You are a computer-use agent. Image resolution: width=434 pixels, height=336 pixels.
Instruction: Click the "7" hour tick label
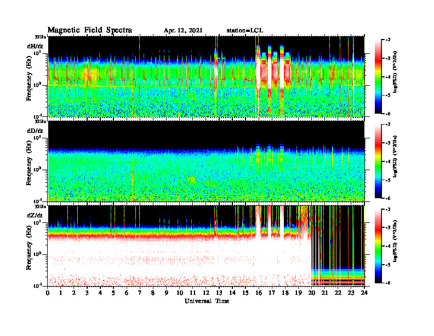pyautogui.click(x=140, y=293)
